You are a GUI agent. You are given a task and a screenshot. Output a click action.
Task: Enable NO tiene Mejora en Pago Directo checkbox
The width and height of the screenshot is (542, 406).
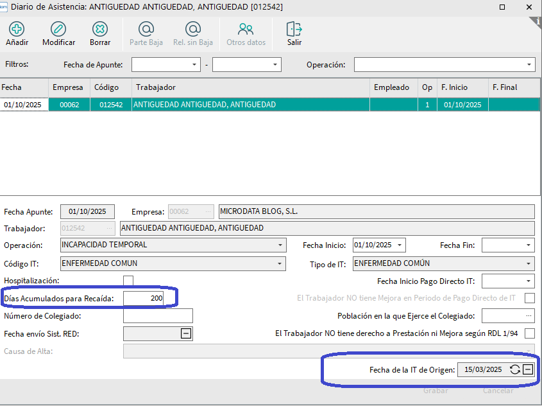[x=529, y=298]
